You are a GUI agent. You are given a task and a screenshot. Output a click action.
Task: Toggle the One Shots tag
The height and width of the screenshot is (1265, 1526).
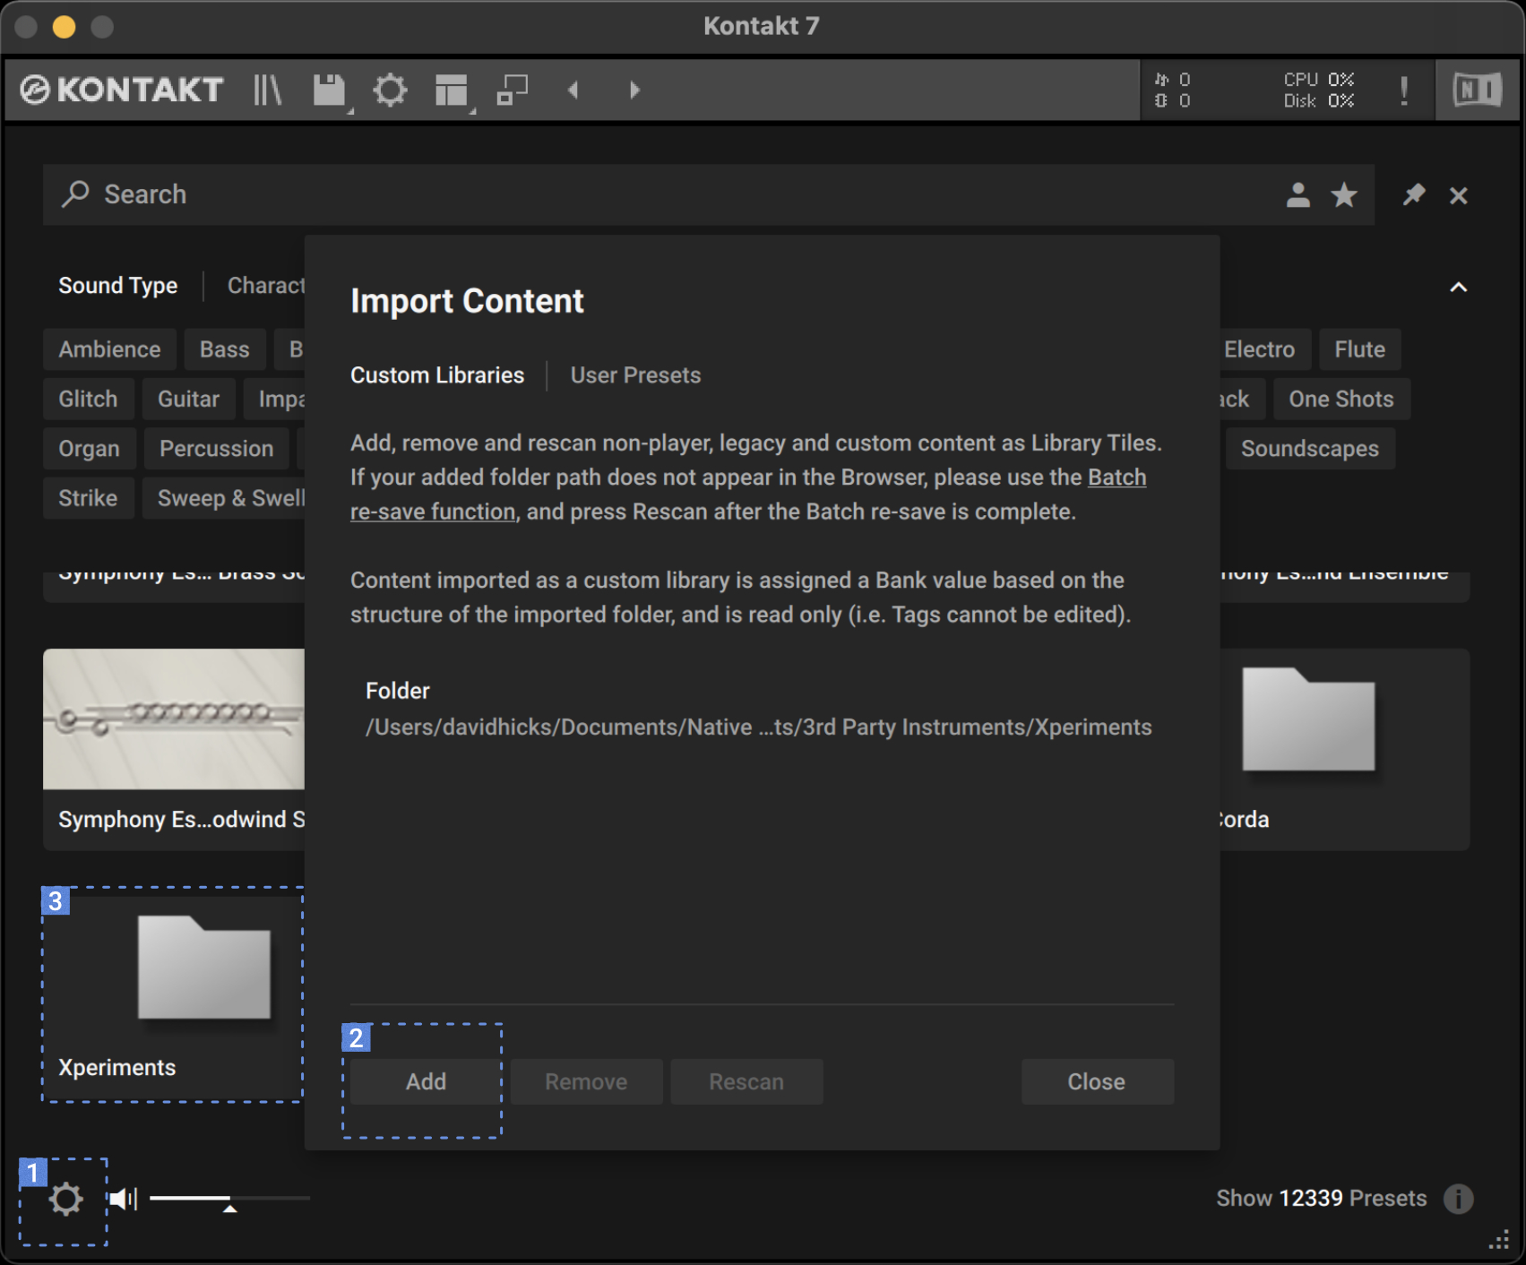tap(1341, 399)
